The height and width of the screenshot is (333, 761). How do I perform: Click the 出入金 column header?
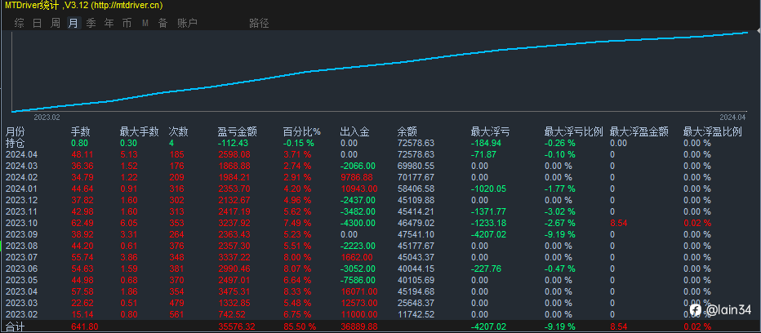(x=355, y=131)
